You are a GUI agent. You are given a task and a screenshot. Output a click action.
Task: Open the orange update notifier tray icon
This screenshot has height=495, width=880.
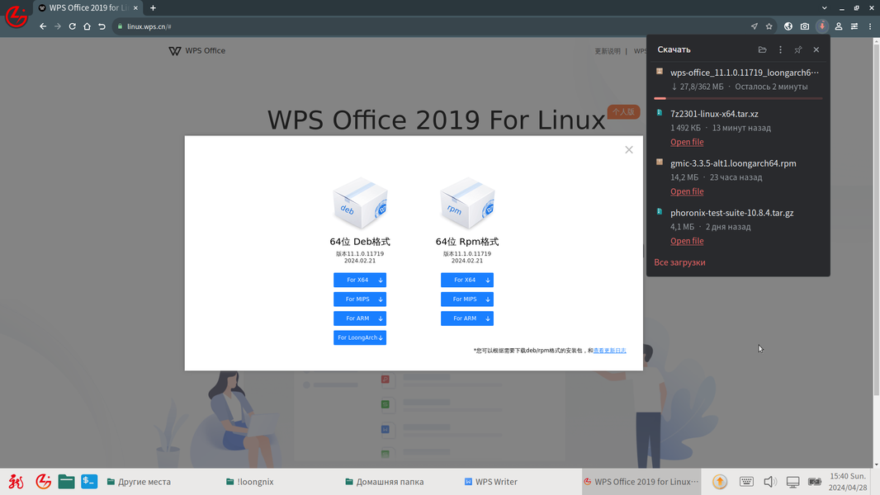click(720, 482)
